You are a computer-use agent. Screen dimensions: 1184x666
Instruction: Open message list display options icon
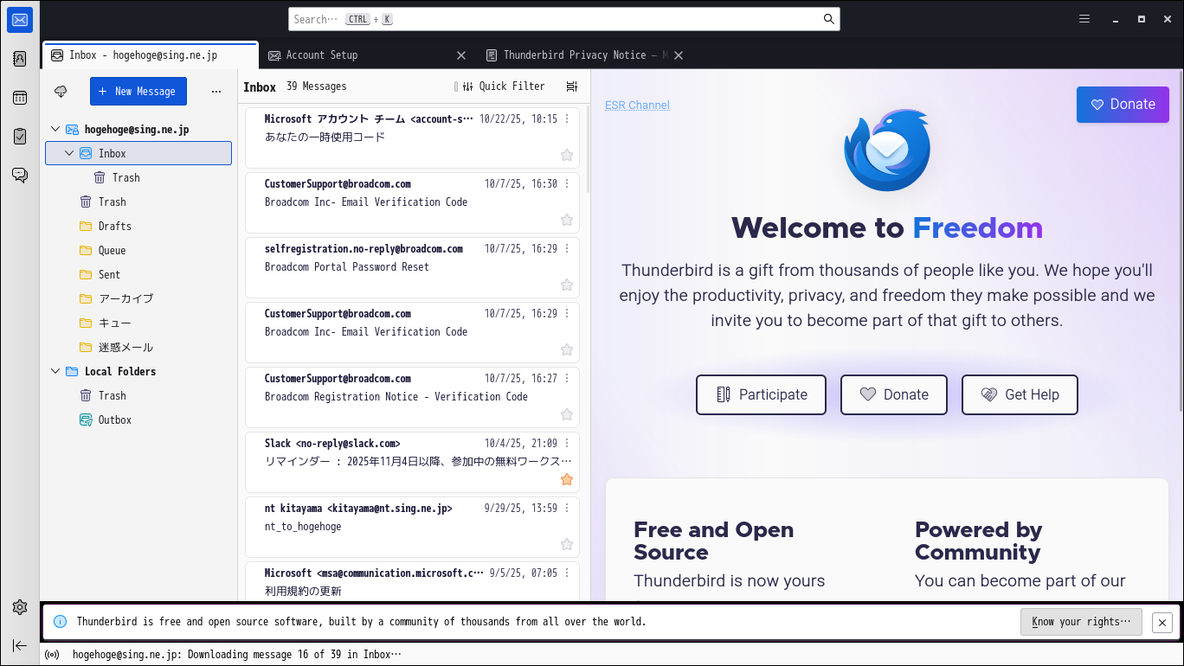[x=571, y=86]
